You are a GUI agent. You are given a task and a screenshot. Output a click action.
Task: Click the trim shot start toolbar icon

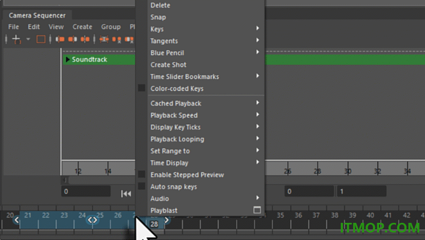[60, 39]
